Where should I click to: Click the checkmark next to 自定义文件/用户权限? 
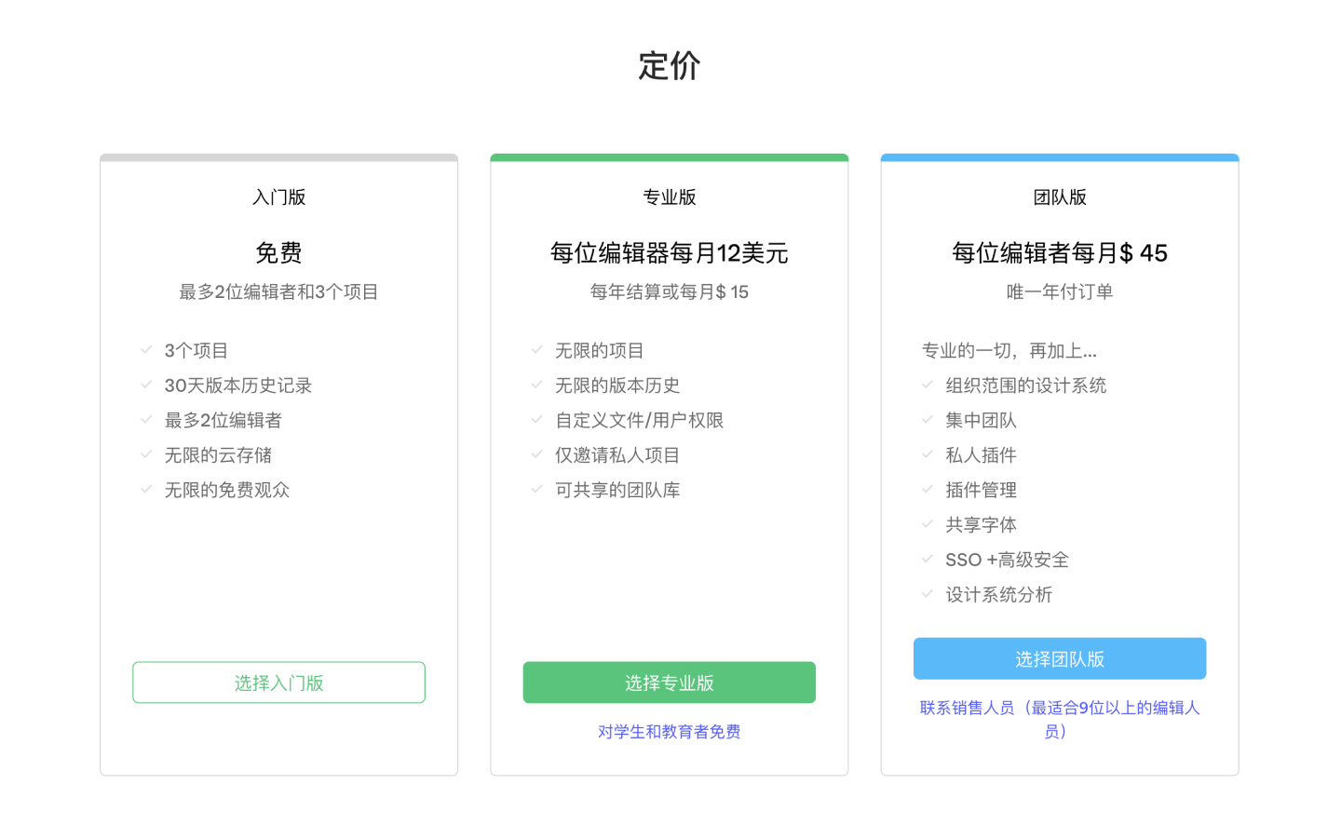point(536,420)
